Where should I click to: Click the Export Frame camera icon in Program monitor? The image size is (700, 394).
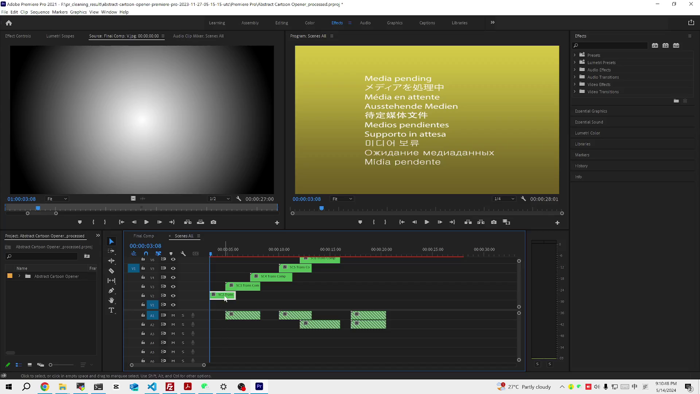coord(494,222)
